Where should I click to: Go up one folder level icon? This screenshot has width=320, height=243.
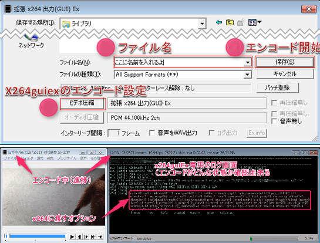tap(230, 22)
